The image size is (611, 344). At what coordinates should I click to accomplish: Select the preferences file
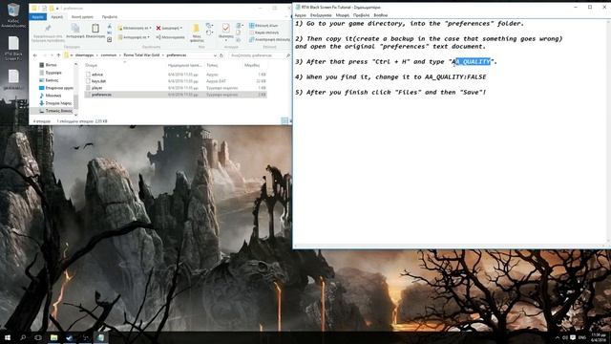click(x=176, y=95)
